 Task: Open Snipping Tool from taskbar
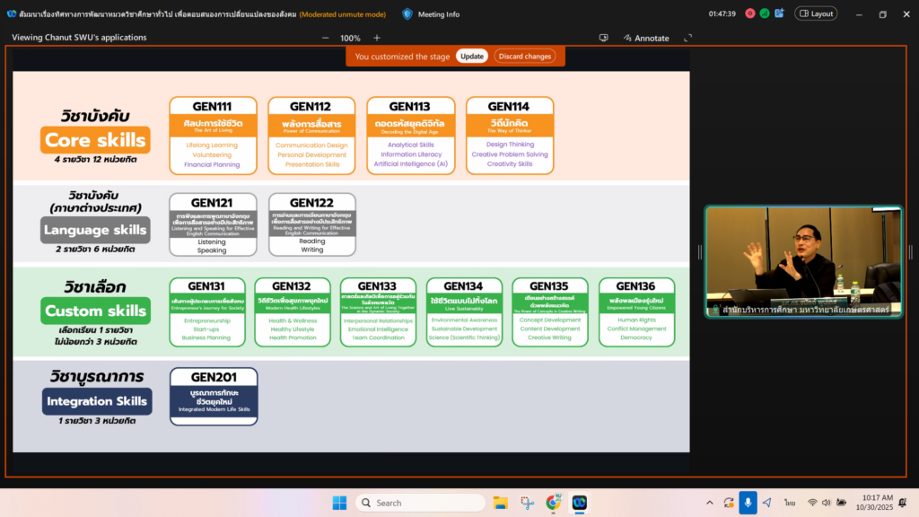pyautogui.click(x=527, y=503)
